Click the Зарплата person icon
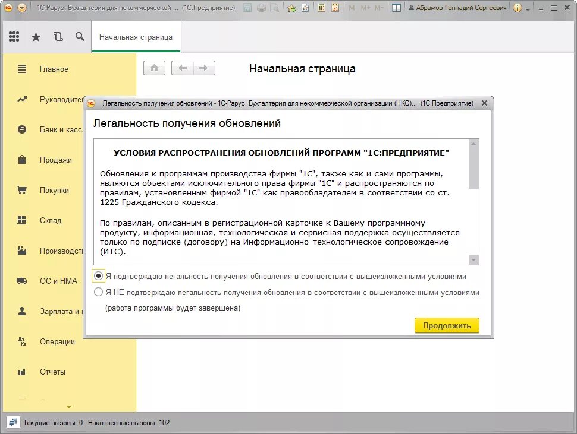This screenshot has width=577, height=434. tap(22, 311)
